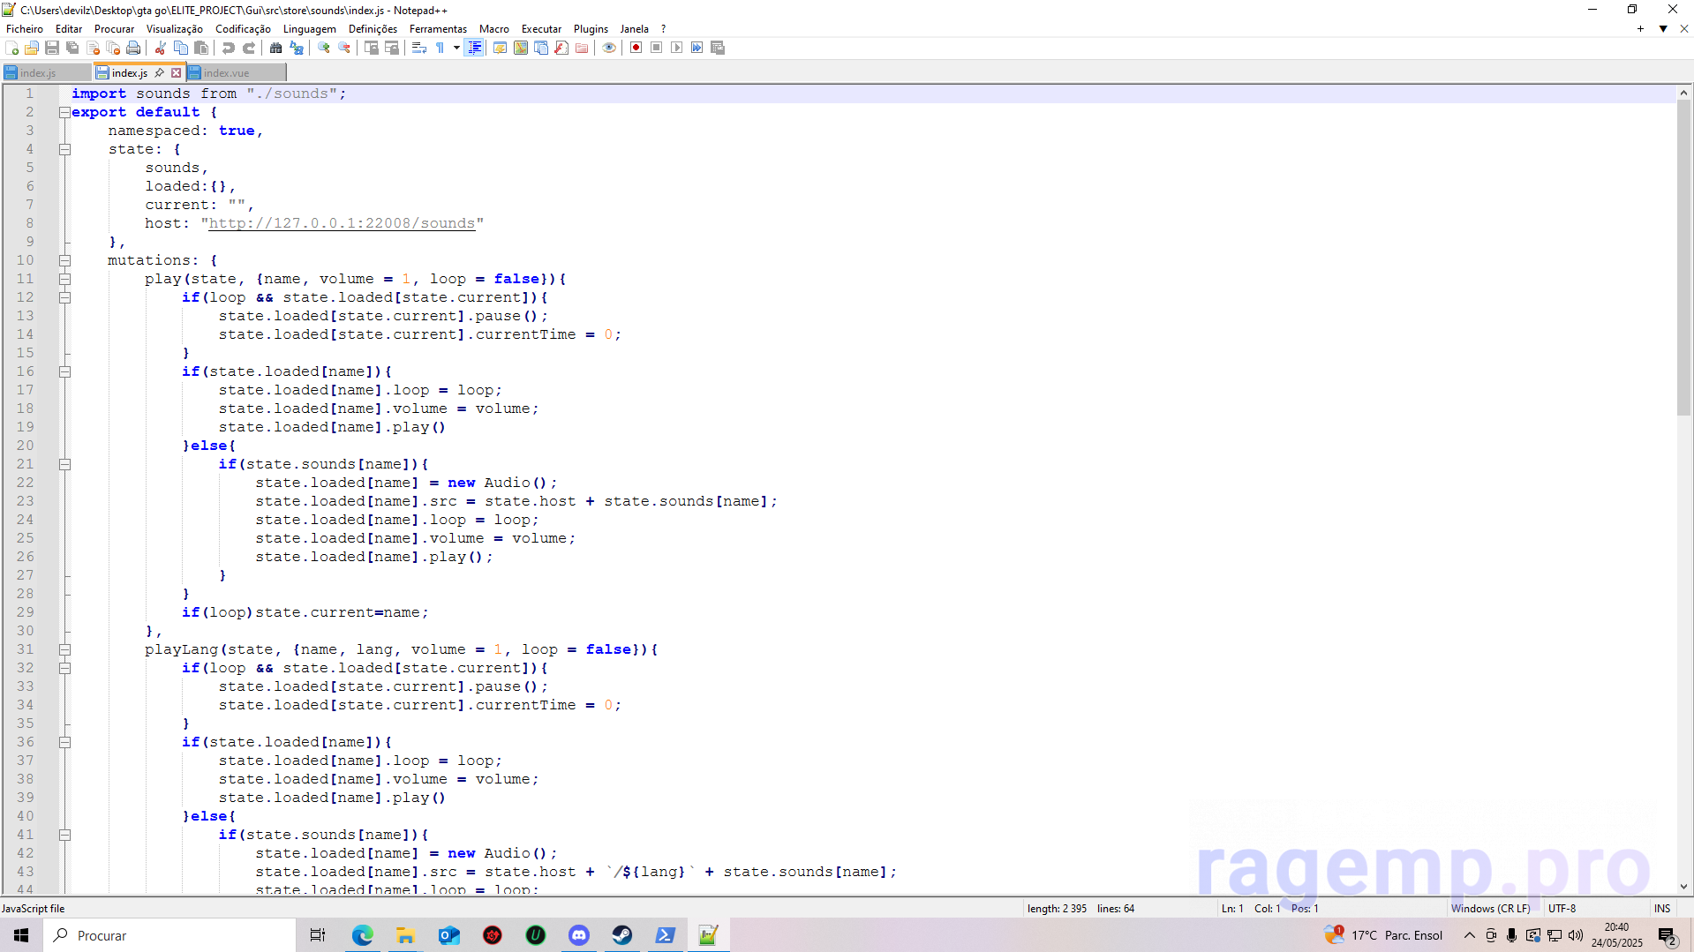Switch to the index.vue tab
1694x952 pixels.
(236, 73)
